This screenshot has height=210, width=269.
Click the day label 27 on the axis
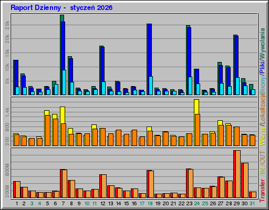tap(221, 204)
